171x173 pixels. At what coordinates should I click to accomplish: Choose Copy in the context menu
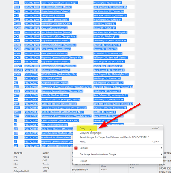(118, 129)
